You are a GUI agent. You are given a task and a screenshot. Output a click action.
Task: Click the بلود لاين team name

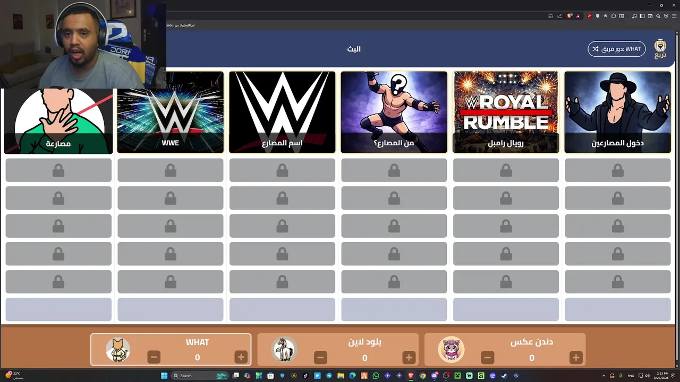point(364,342)
